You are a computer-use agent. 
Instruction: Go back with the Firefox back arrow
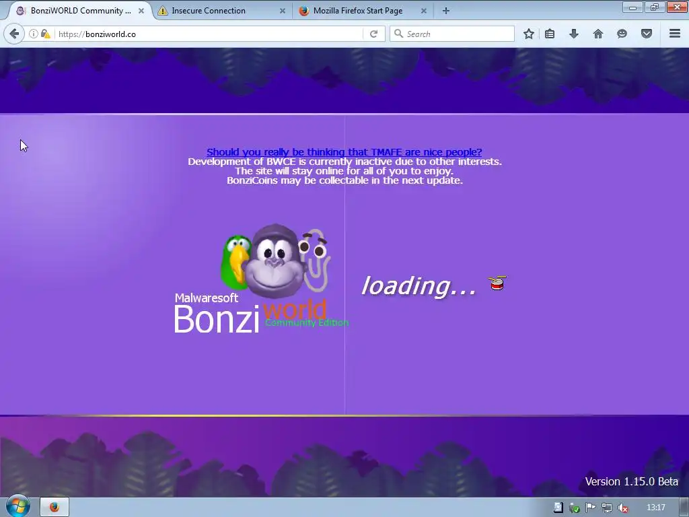14,34
